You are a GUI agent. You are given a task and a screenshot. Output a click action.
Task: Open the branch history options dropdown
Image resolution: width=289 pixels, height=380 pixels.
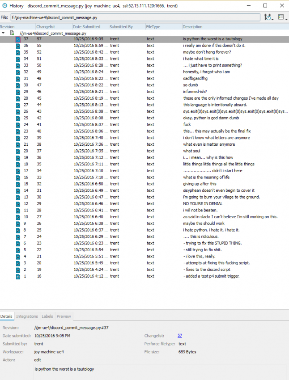[268, 17]
